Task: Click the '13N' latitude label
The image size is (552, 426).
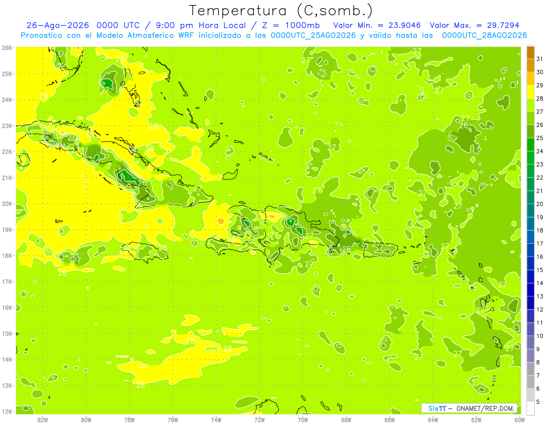Action: (7, 386)
